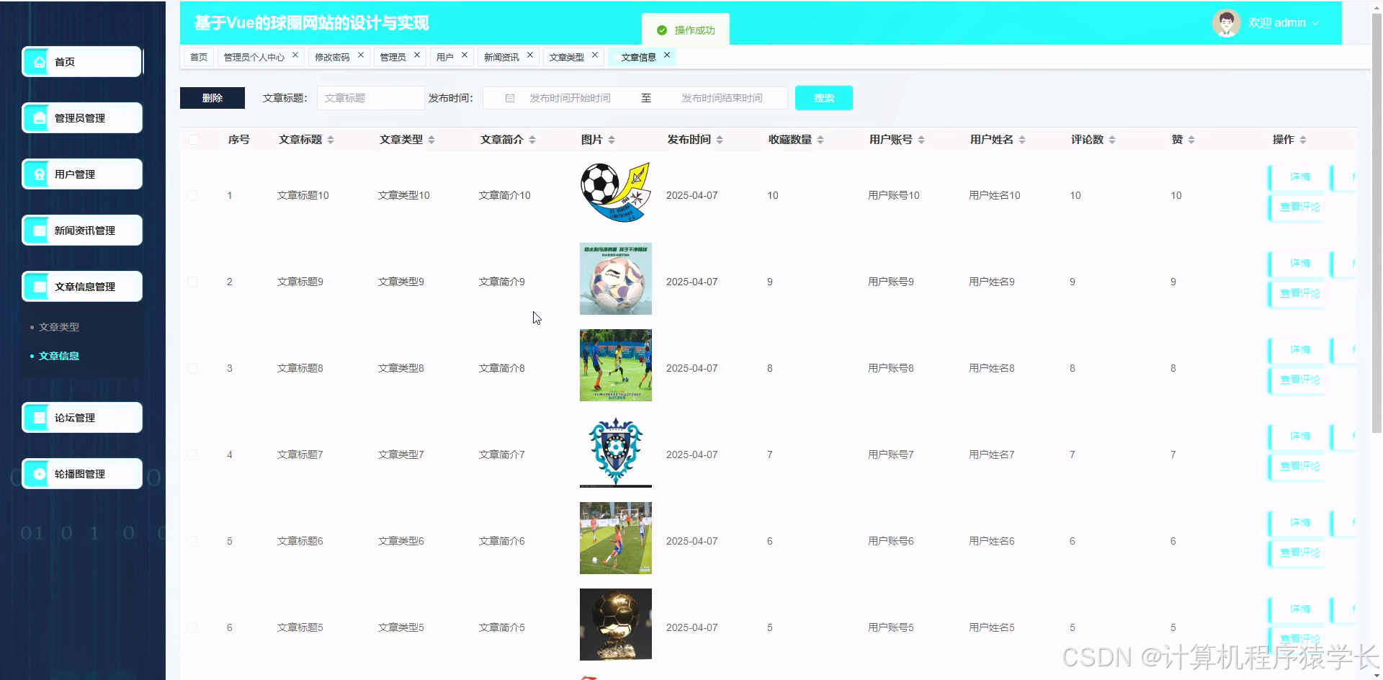Image resolution: width=1383 pixels, height=680 pixels.
Task: Sort by 文章类型 column
Action: tap(431, 140)
